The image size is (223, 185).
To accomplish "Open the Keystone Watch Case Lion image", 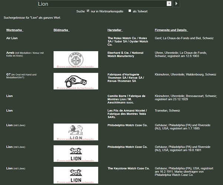I will 76,175.
